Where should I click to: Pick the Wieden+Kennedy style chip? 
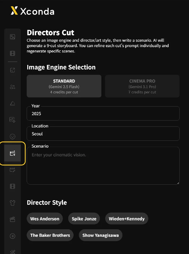tap(127, 218)
